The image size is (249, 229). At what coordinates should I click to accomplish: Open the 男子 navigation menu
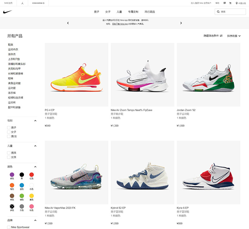[x=96, y=12]
